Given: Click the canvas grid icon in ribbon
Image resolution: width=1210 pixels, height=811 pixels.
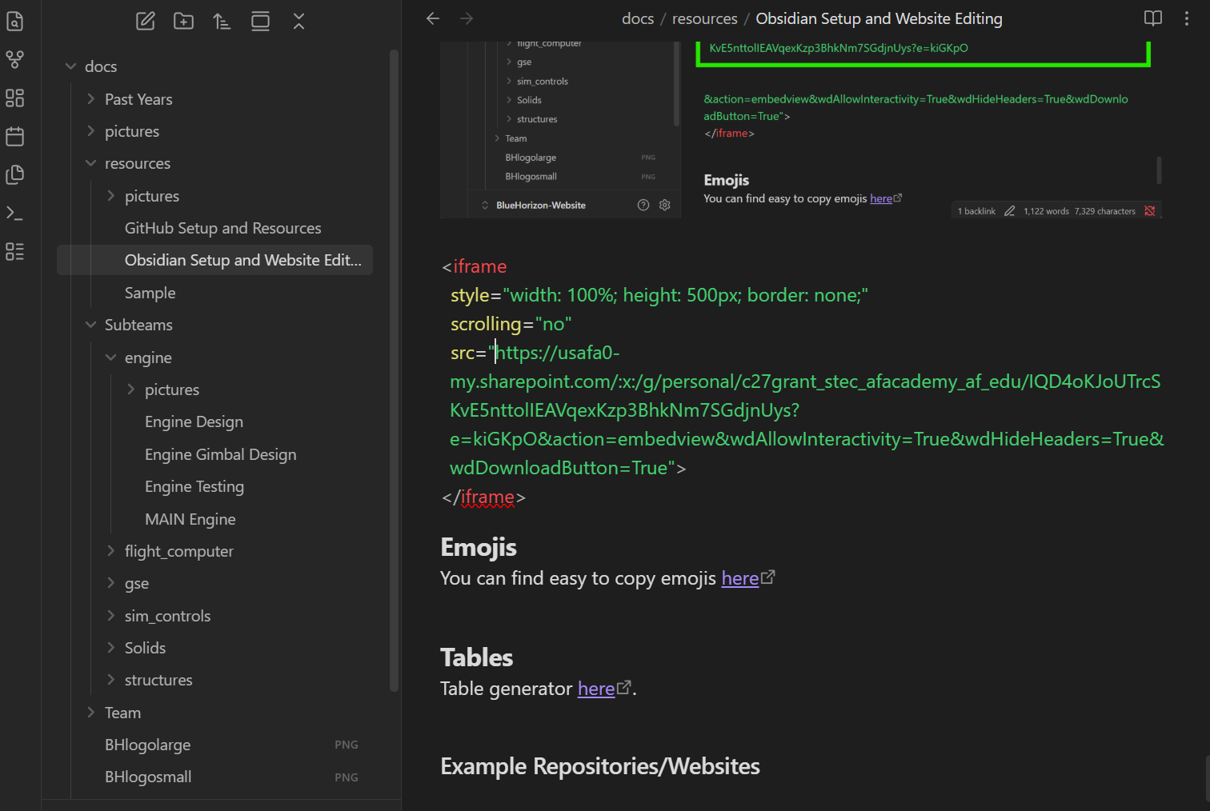Looking at the screenshot, I should tap(14, 98).
